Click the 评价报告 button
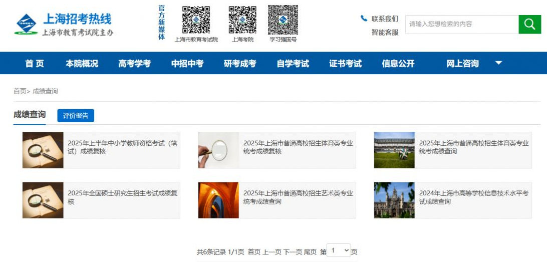The image size is (547, 262). point(76,116)
